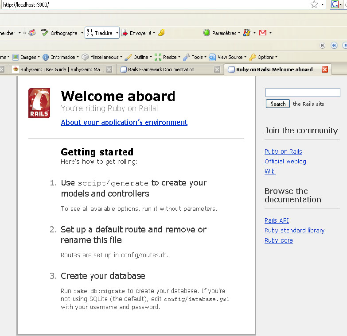Click the Getting started heading

97,152
